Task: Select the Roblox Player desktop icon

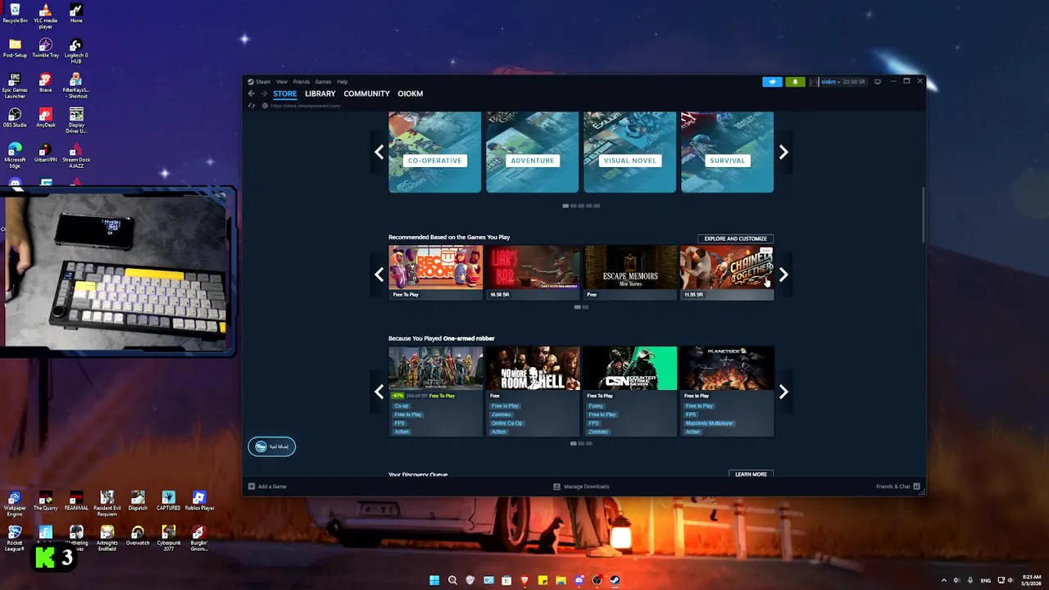Action: tap(199, 501)
